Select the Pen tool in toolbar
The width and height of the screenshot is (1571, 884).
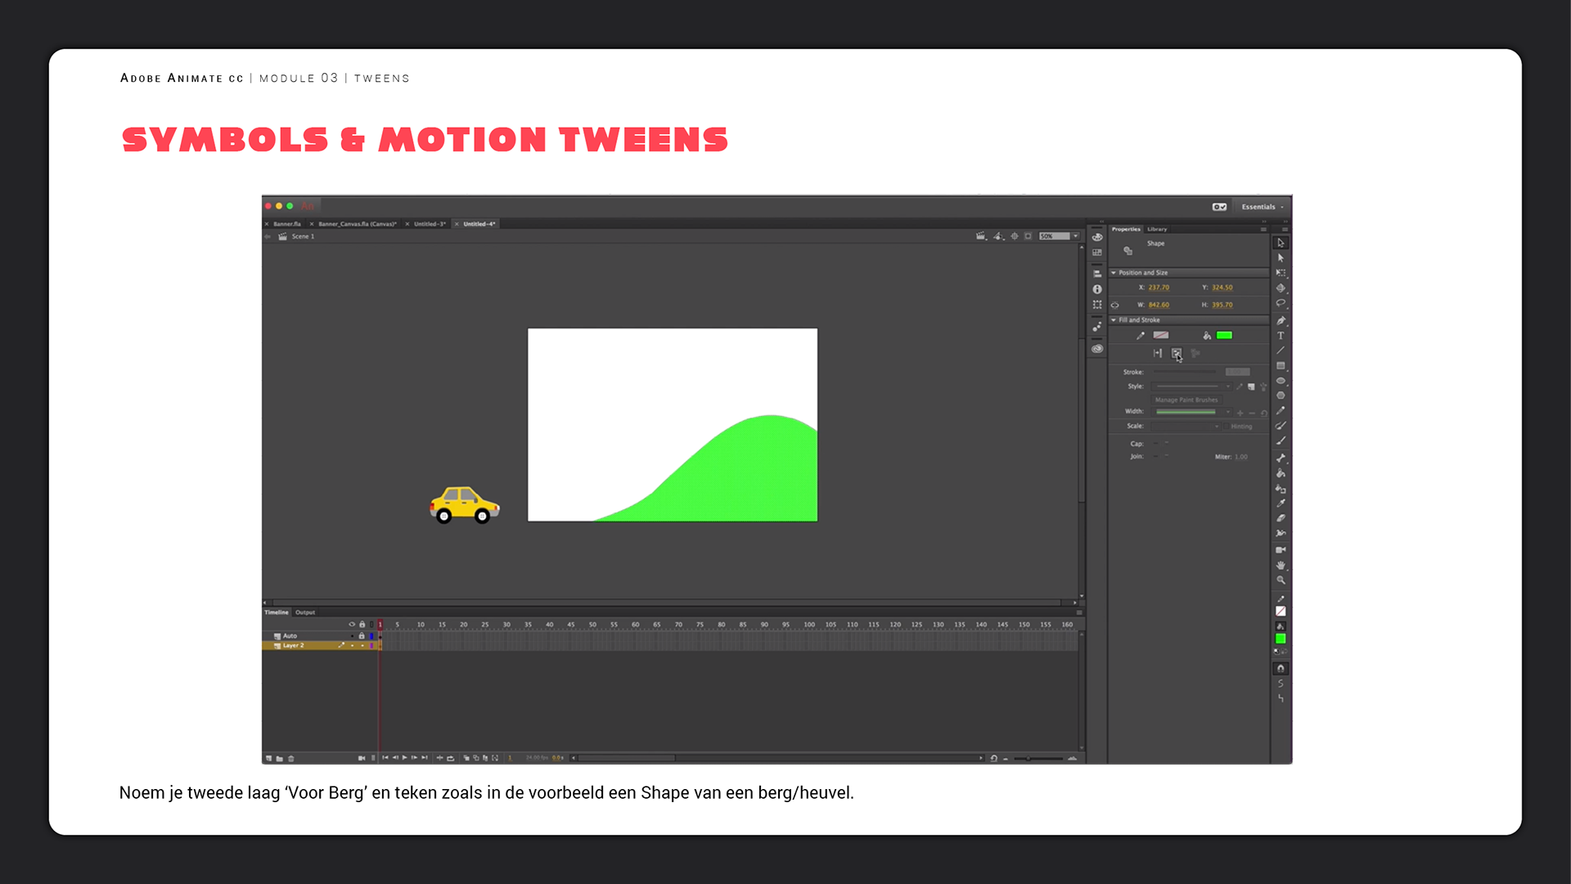(1281, 321)
